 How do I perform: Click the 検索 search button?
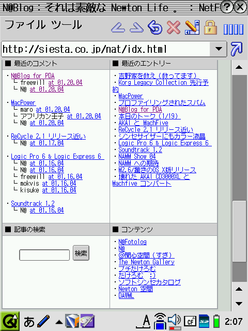click(x=81, y=253)
